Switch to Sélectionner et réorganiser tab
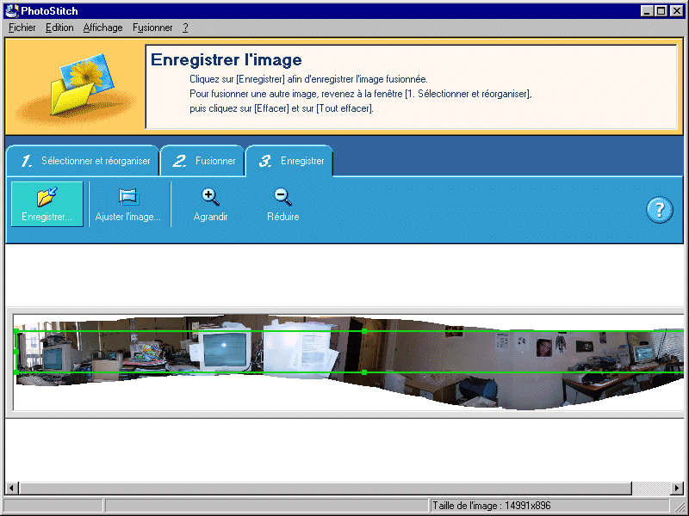689x516 pixels. tap(83, 161)
